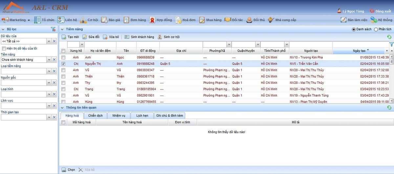
Task: Check the Thiện row checkbox
Action: tap(63, 76)
